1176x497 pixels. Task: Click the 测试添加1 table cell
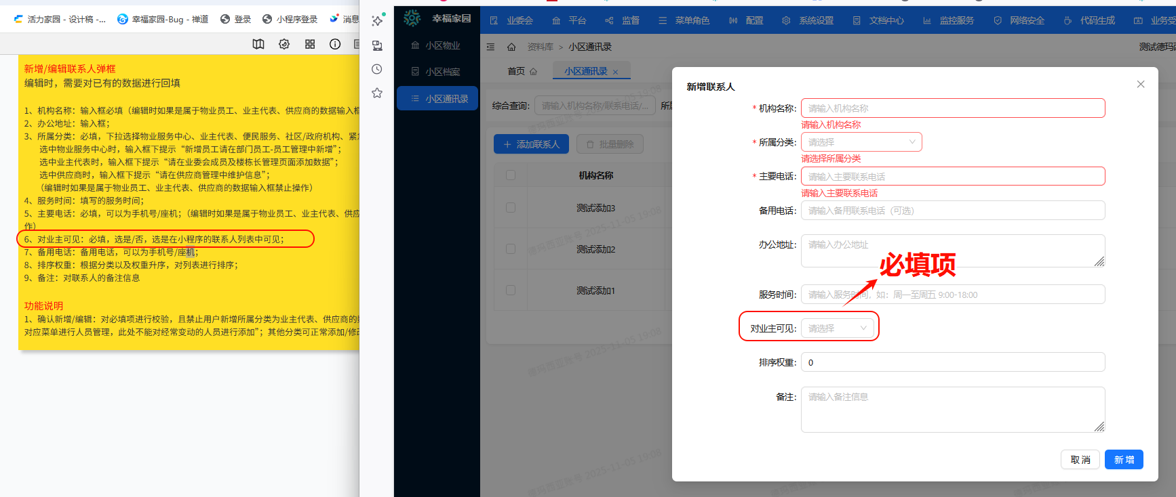click(595, 290)
